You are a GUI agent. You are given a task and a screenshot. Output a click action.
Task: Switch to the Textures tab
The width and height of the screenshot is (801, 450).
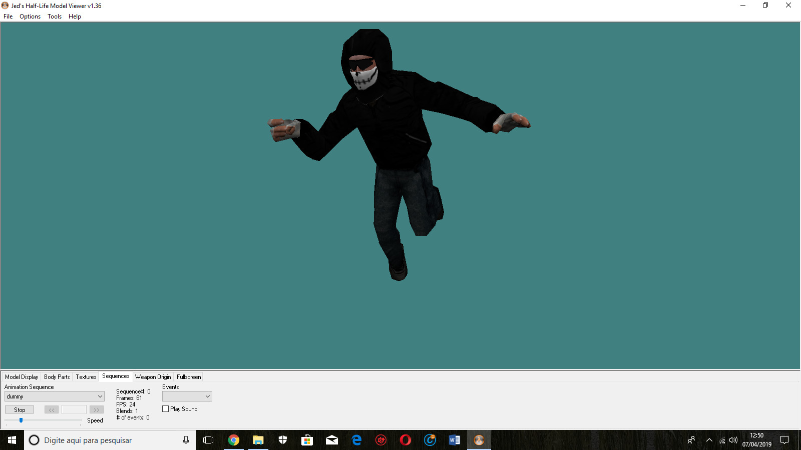tap(86, 376)
